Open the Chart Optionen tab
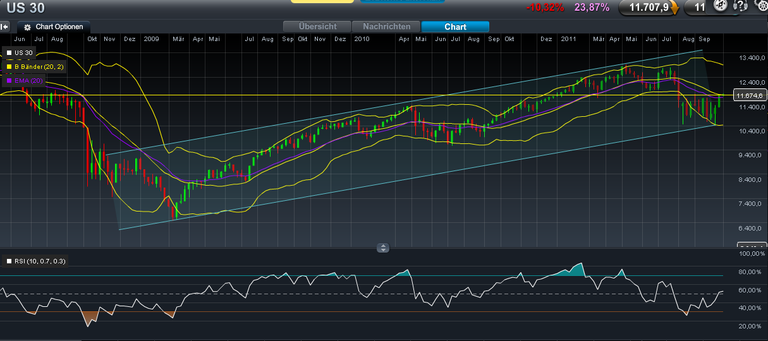Viewport: 768px width, 341px height. click(x=54, y=27)
